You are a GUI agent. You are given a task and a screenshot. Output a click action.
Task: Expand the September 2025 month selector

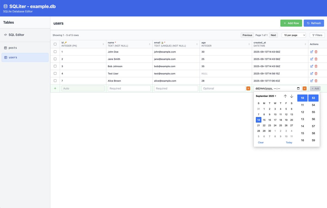point(266,96)
